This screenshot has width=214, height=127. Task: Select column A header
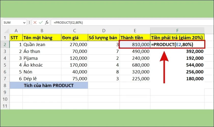tap(16, 31)
